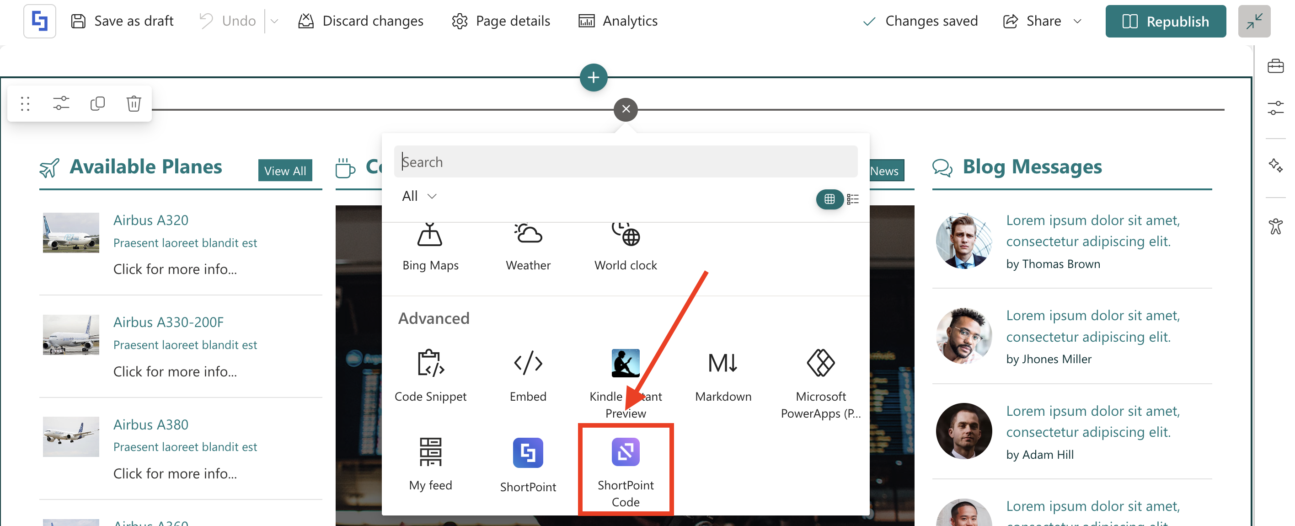Click View All next to Available Planes

click(x=285, y=171)
